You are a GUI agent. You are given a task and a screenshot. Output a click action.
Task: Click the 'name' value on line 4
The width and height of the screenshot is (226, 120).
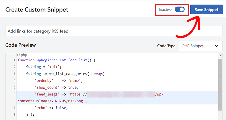74,81
